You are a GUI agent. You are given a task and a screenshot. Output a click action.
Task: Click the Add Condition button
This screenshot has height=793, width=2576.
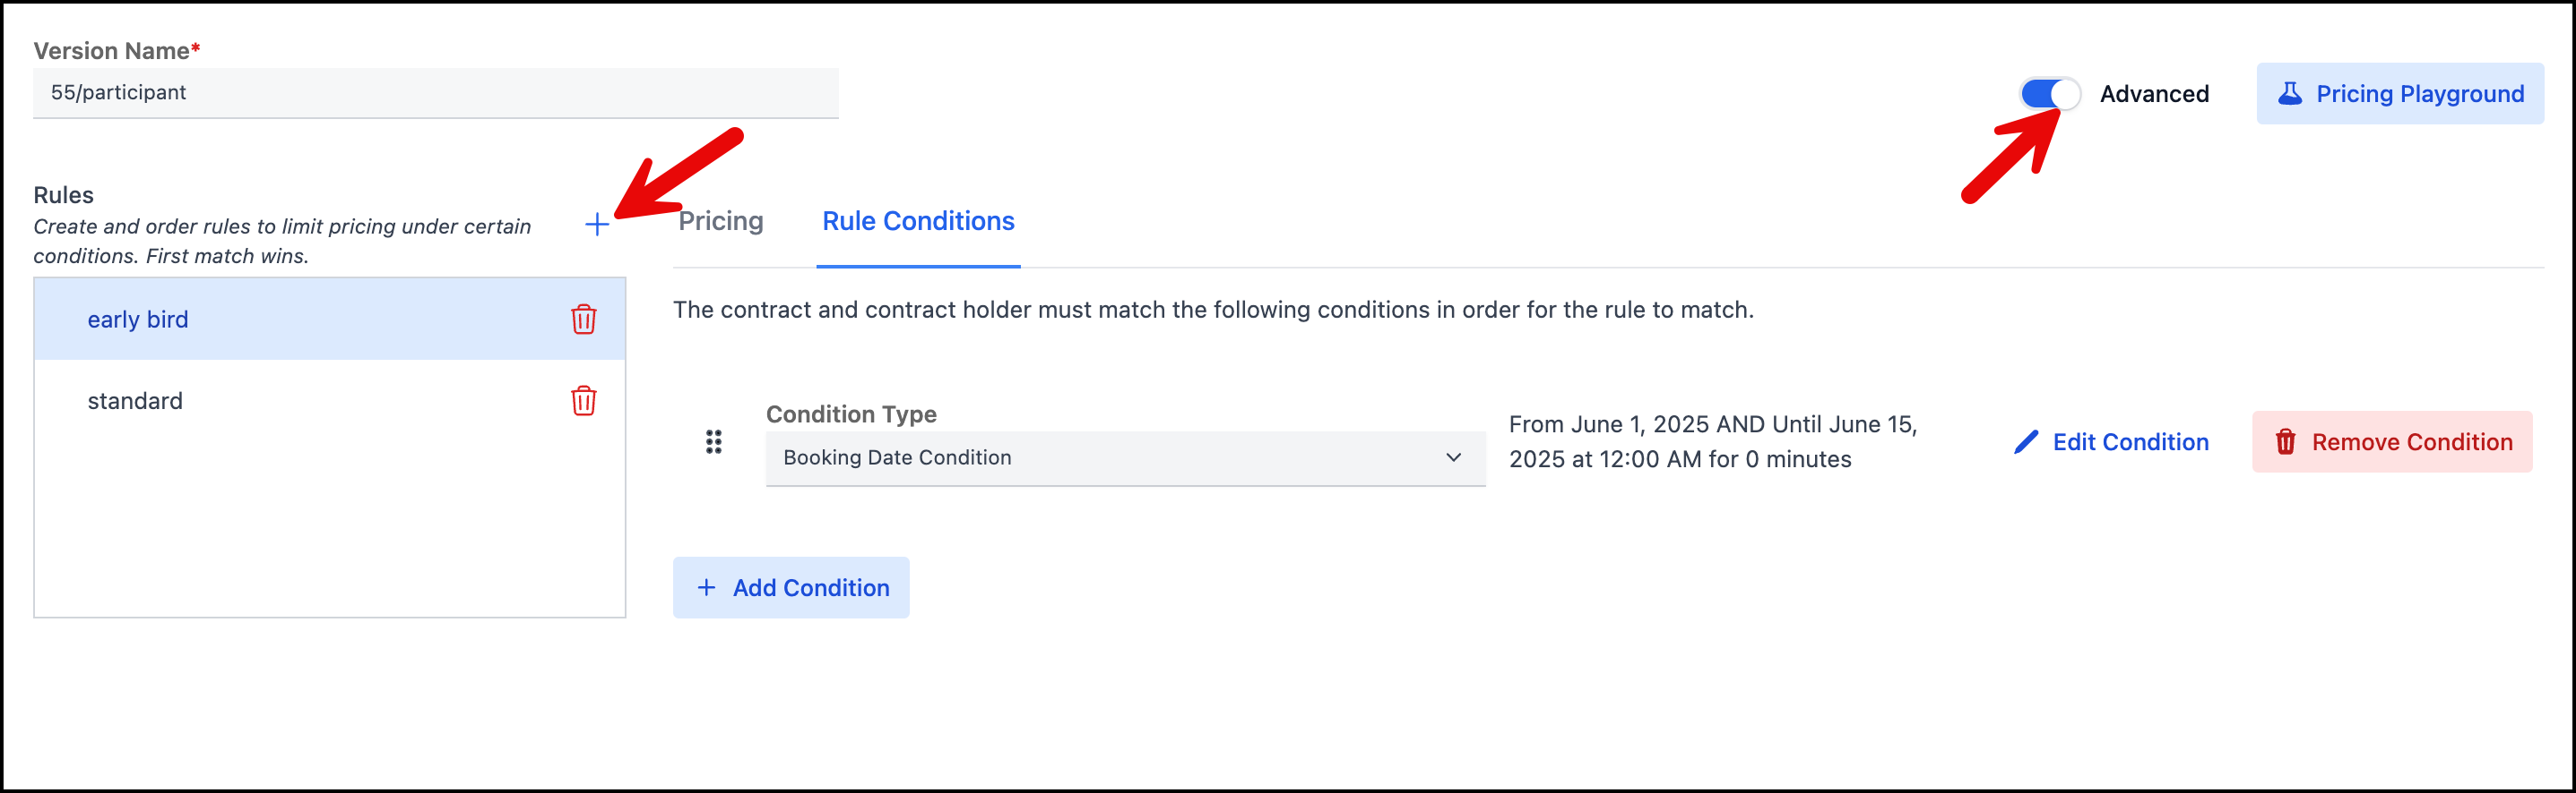(791, 587)
